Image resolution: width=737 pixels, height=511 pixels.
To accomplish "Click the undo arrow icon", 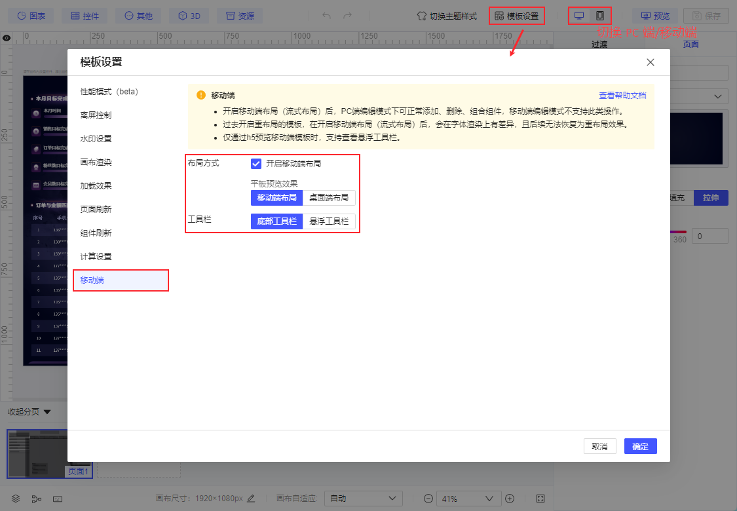I will [x=327, y=16].
